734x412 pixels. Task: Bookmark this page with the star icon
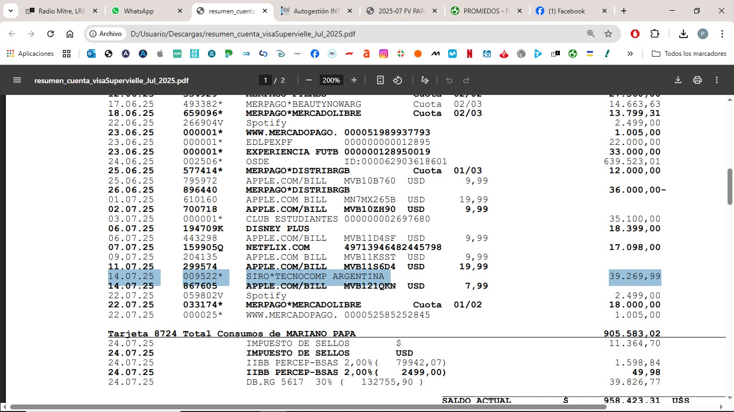click(608, 34)
